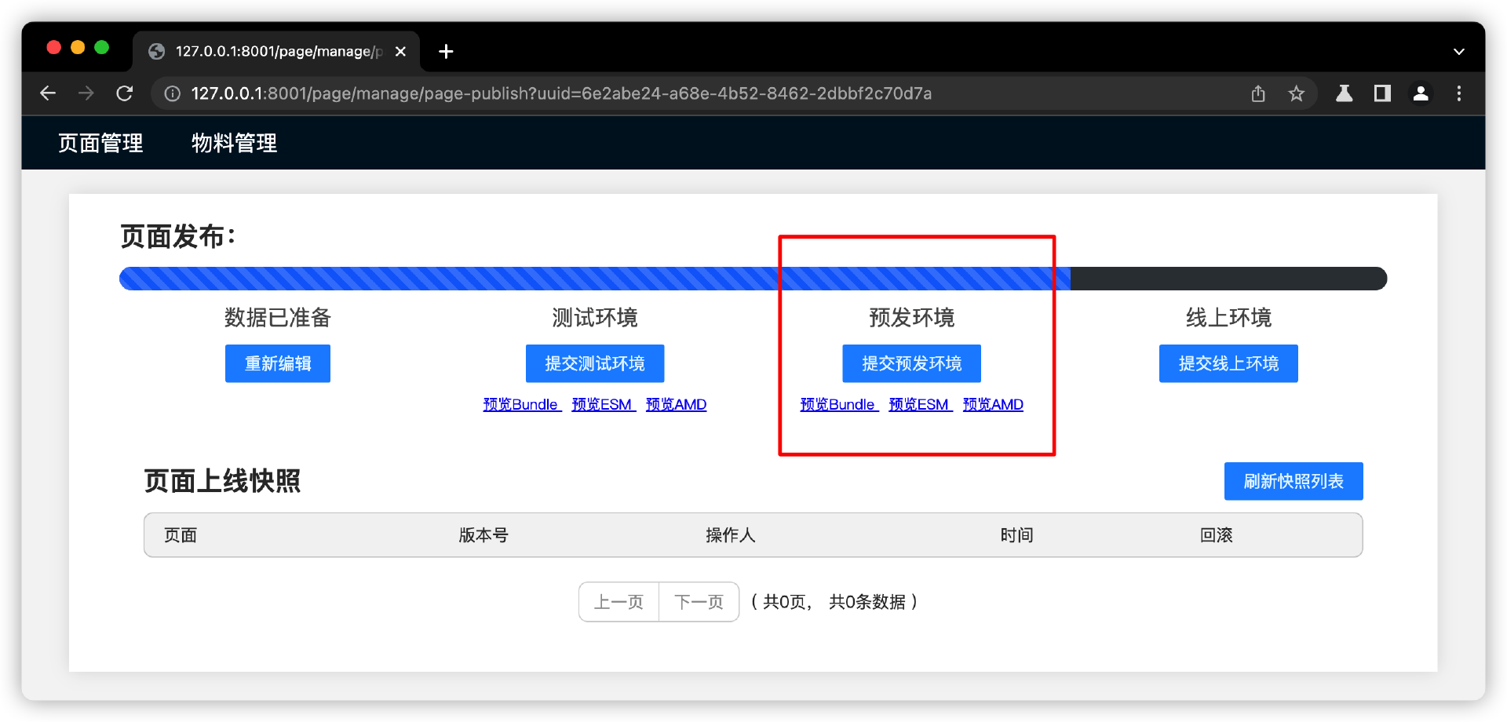
Task: Submit to pre-release with 提交预发环境
Action: pos(911,363)
